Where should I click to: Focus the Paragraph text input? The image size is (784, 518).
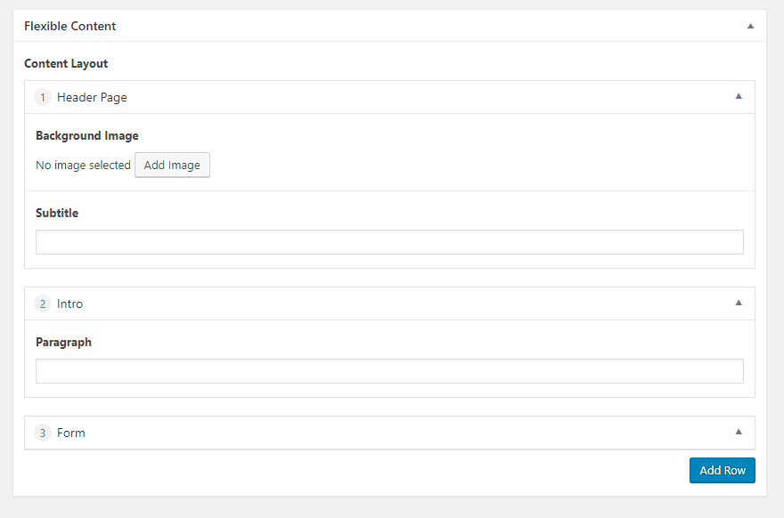(x=389, y=371)
